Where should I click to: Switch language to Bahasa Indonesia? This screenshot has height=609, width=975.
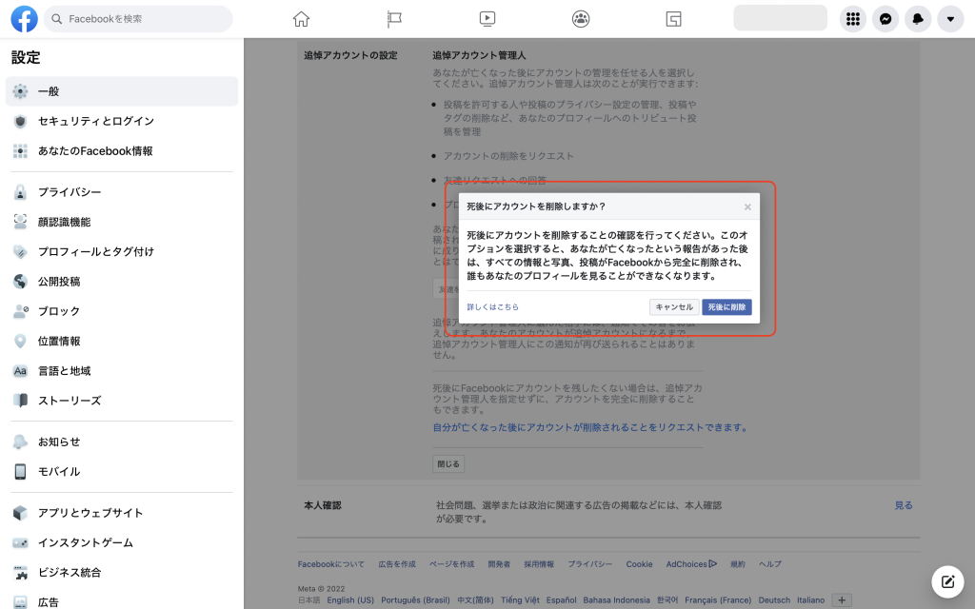tap(616, 600)
